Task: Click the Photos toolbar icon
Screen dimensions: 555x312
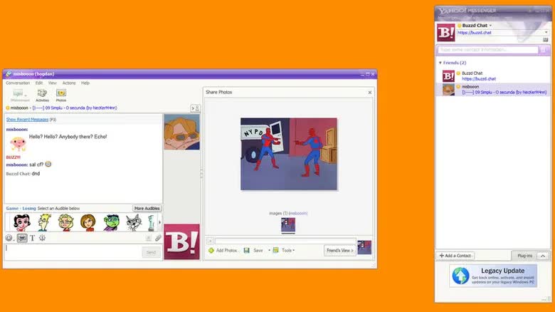Action: [61, 94]
